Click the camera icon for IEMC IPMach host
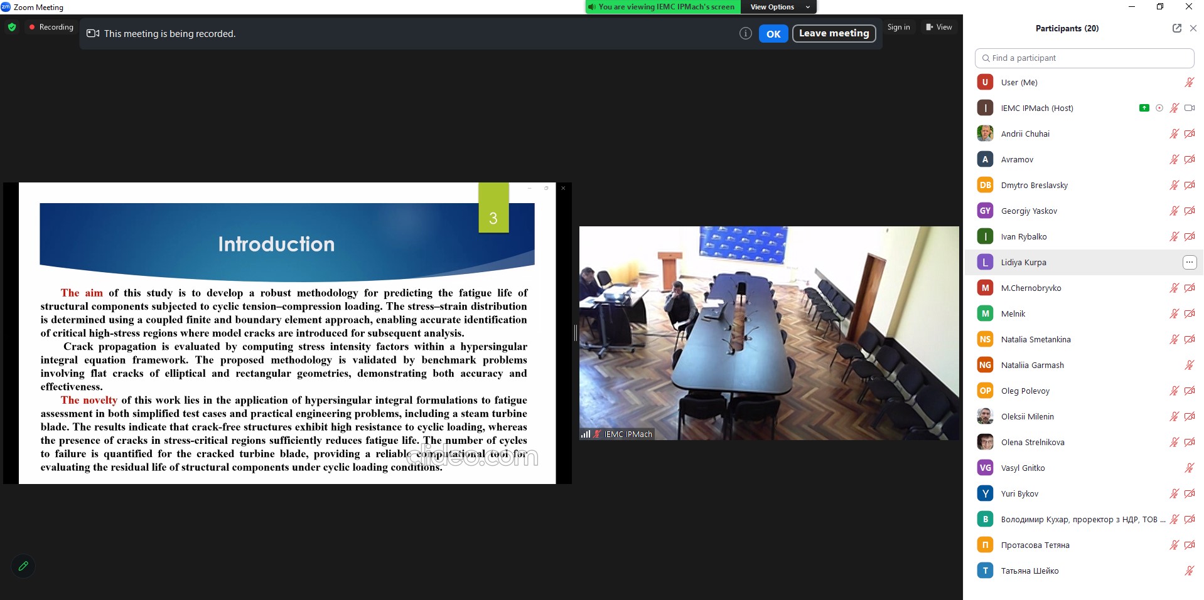The width and height of the screenshot is (1204, 600). (x=1189, y=108)
